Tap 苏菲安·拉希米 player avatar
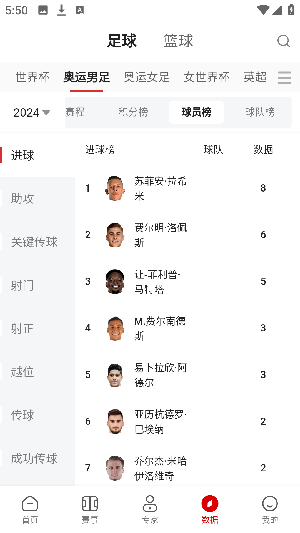 click(115, 188)
